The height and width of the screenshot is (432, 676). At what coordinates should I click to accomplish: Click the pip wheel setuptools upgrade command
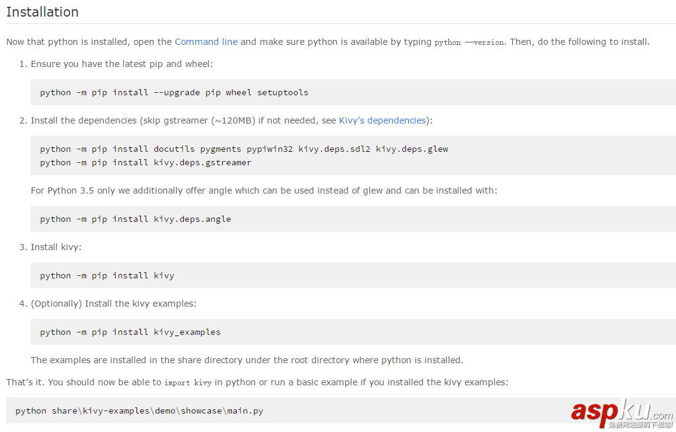click(x=174, y=92)
